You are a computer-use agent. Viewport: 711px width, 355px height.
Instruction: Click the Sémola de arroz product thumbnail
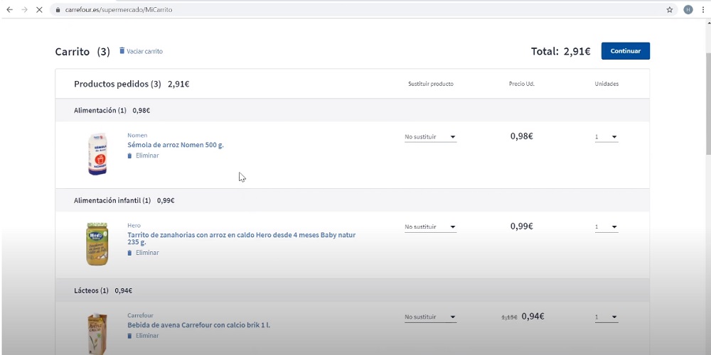(x=97, y=154)
